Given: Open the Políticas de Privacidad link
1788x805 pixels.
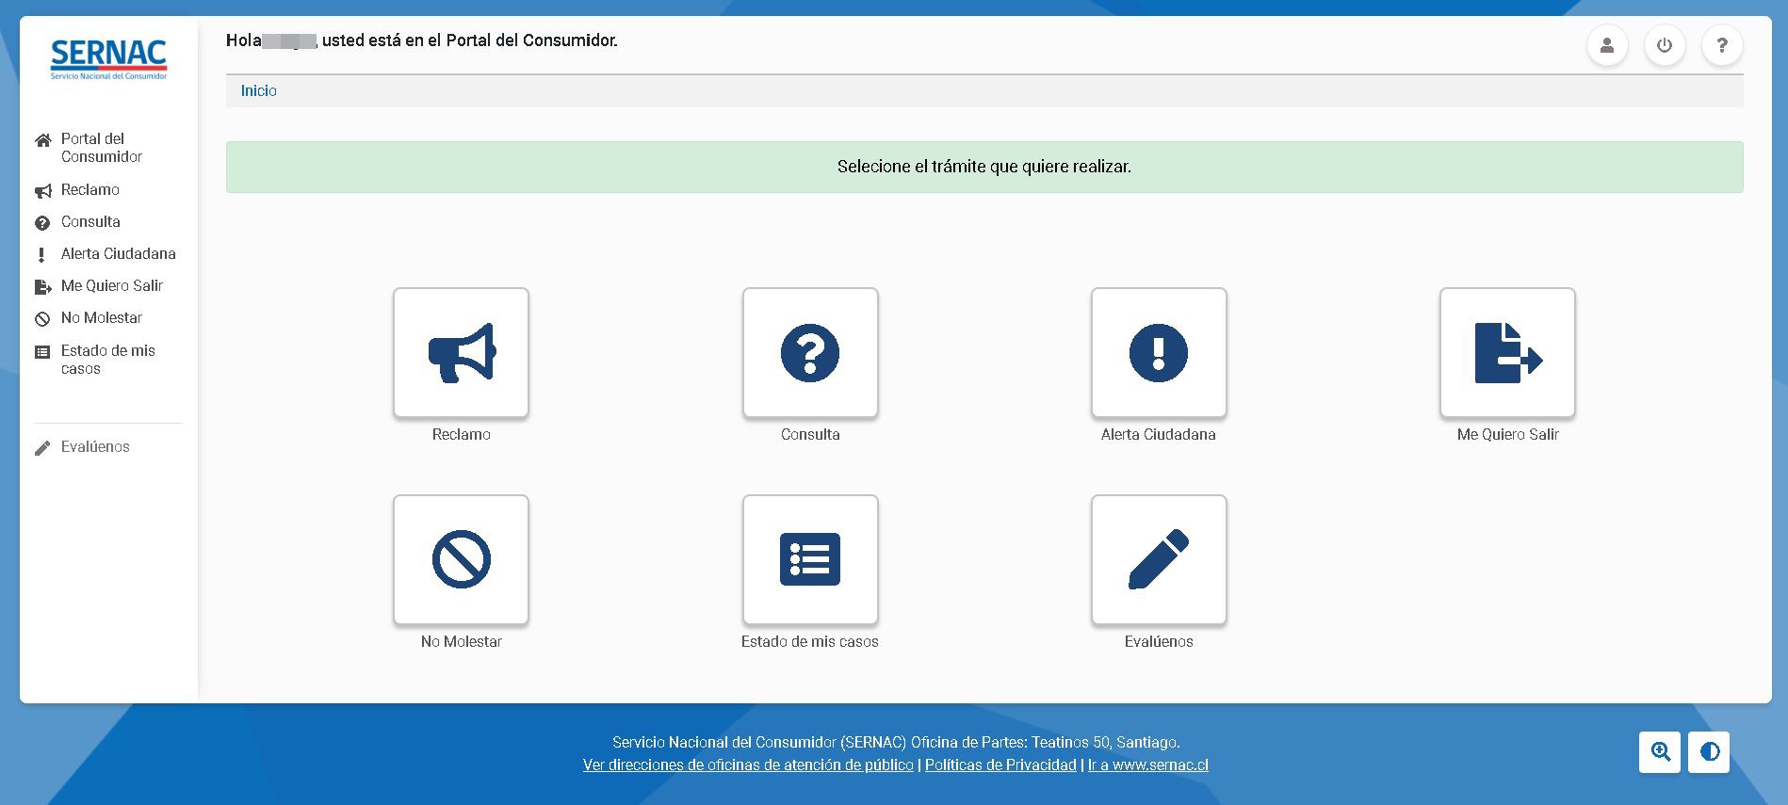Looking at the screenshot, I should 1000,765.
